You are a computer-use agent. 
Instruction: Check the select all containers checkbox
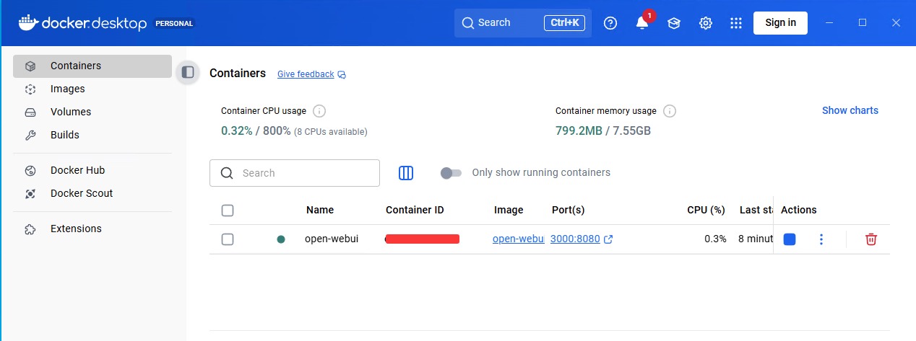228,211
